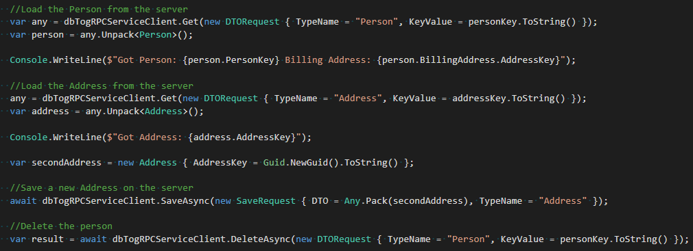Click the 'result' variable on the last line
Screen dimensions: 693x251
48,239
